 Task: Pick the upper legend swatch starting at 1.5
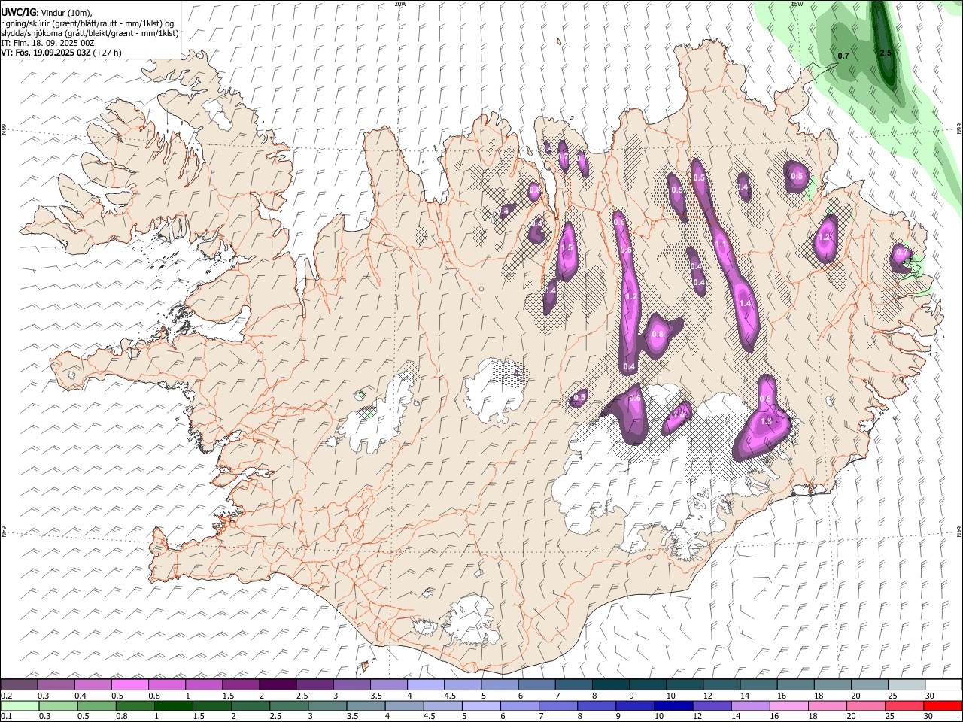(241, 684)
